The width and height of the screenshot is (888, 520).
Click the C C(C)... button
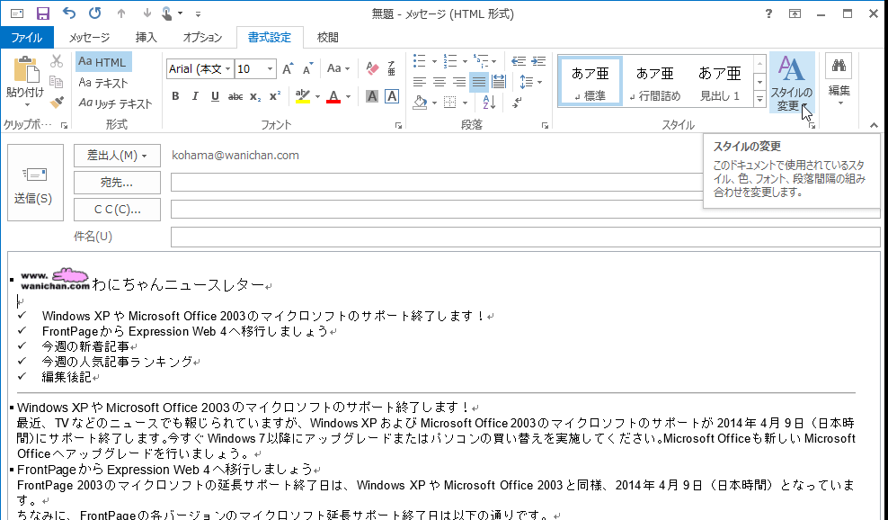click(x=117, y=210)
